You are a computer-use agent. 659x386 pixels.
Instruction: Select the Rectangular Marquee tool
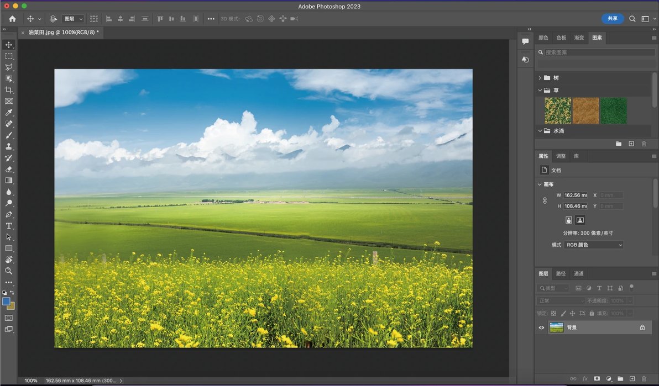point(8,56)
